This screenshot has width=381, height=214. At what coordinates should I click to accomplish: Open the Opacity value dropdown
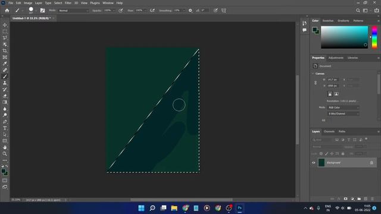114,11
